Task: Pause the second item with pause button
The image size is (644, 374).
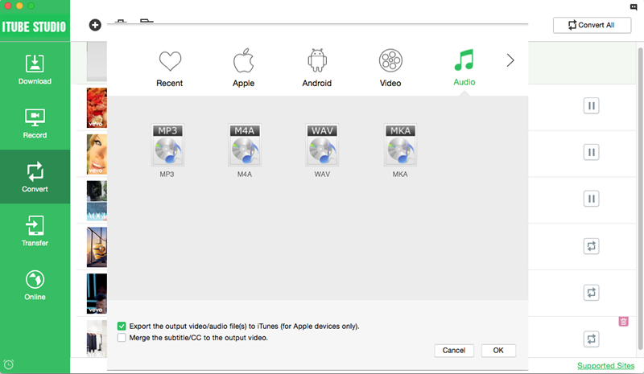Action: tap(591, 152)
